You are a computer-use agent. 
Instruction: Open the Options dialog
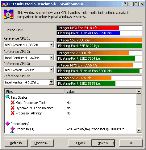pyautogui.click(x=42, y=143)
